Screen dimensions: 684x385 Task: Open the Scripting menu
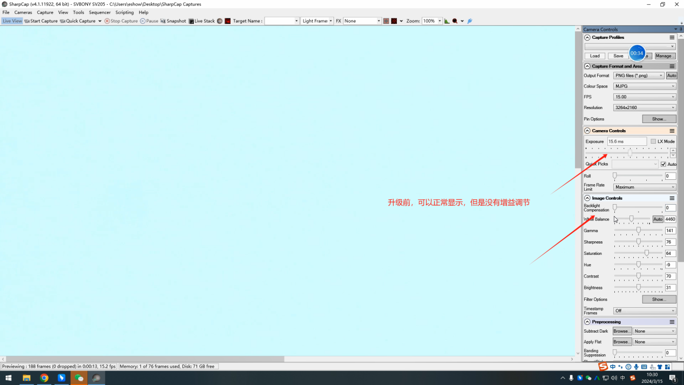pyautogui.click(x=124, y=12)
